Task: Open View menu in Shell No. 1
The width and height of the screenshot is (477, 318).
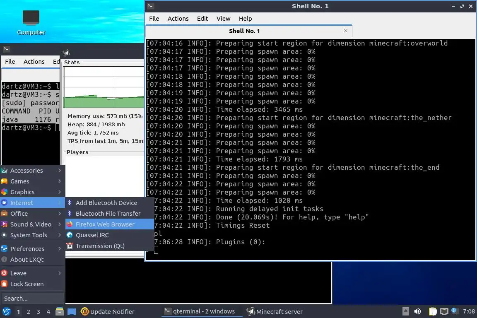Action: 223,19
